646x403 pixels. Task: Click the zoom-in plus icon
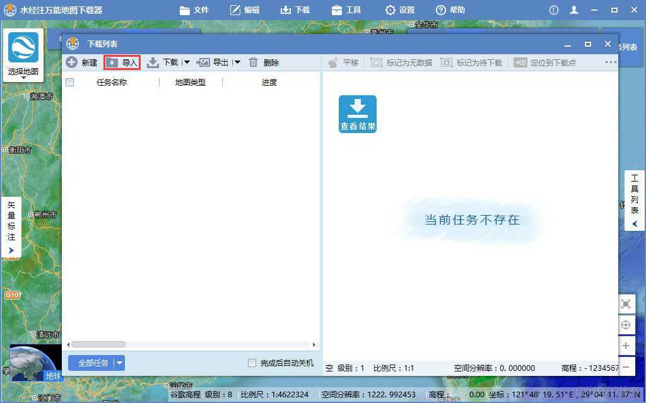coord(626,346)
